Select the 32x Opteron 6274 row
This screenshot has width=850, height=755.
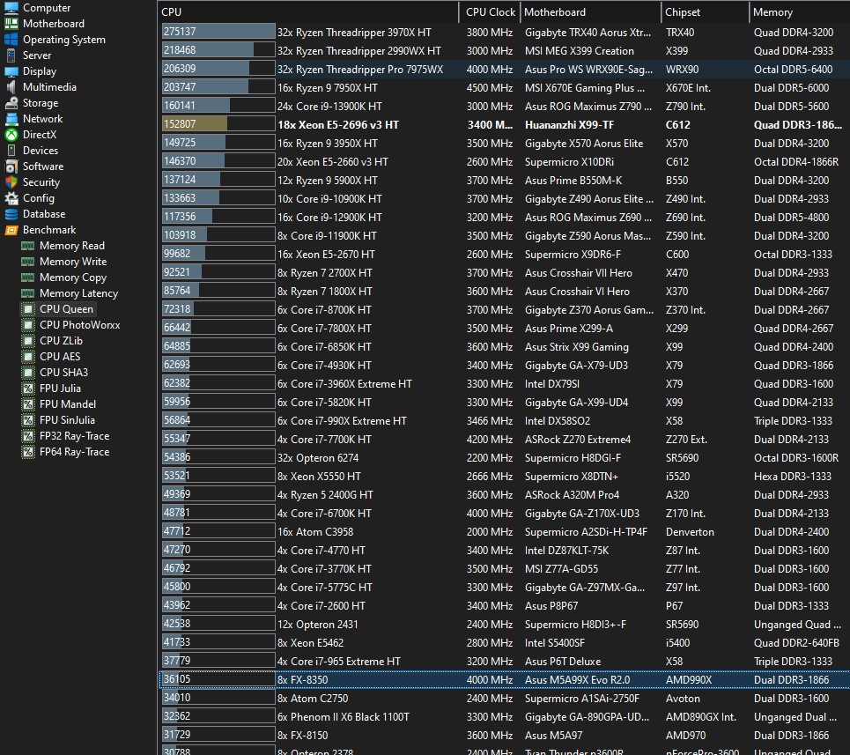504,457
